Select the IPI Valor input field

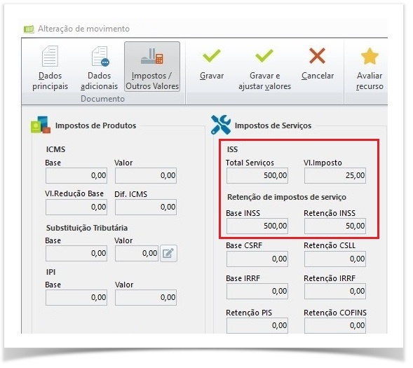point(146,298)
